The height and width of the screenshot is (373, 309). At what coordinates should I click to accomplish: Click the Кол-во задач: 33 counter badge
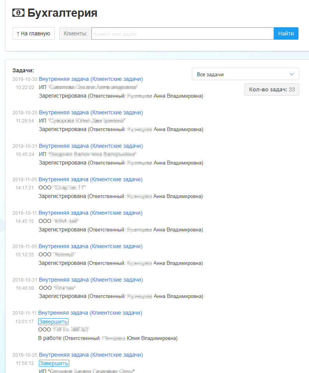[x=272, y=90]
